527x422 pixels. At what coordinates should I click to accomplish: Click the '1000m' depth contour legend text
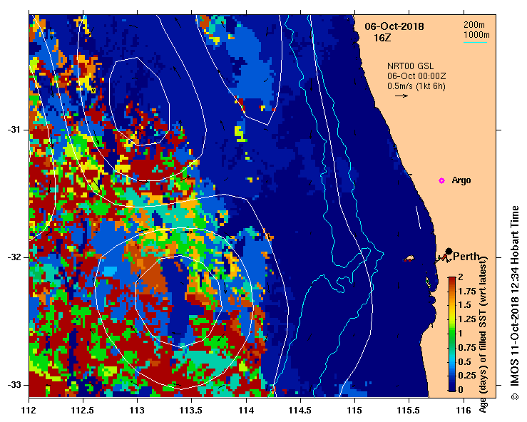point(476,35)
